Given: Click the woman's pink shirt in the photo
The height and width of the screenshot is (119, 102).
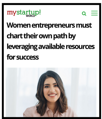Looking at the screenshot, I should (x=50, y=112).
